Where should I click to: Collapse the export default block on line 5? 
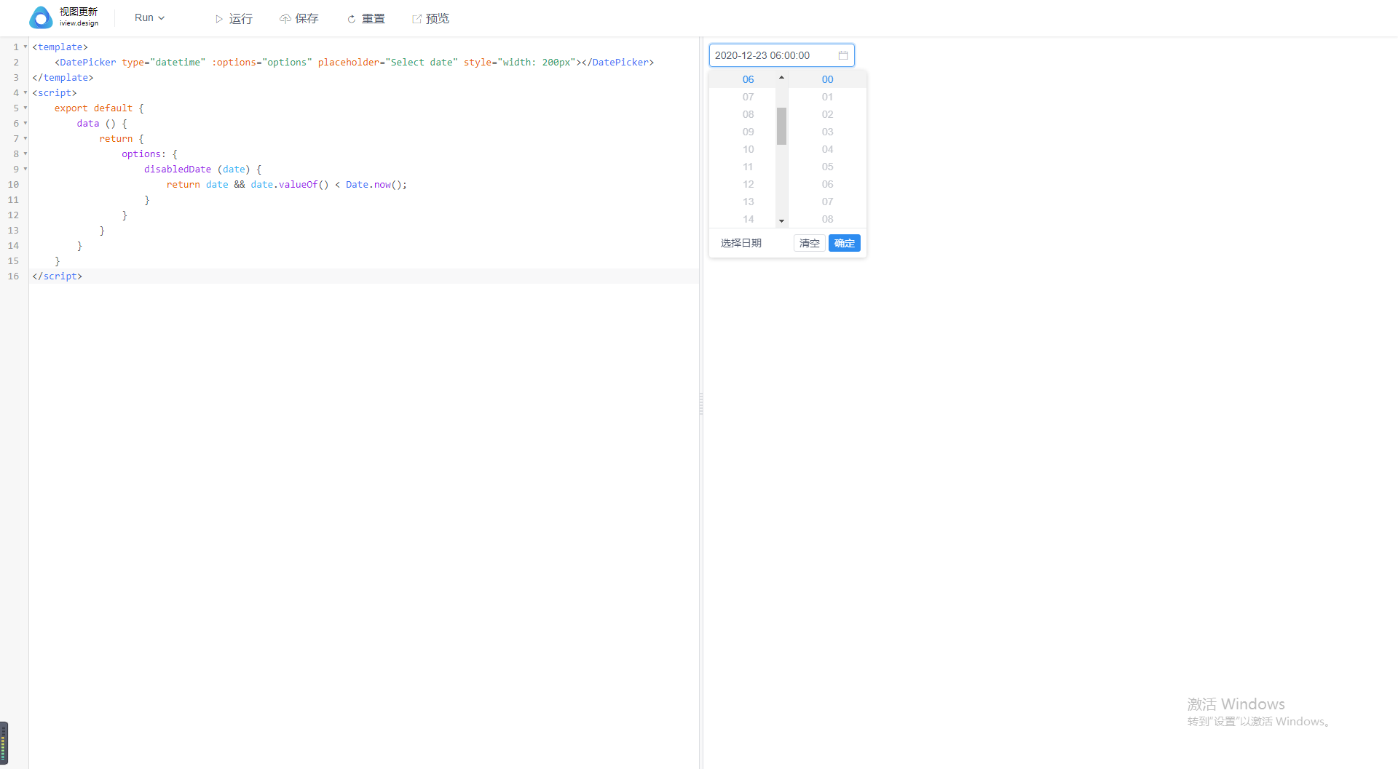24,108
